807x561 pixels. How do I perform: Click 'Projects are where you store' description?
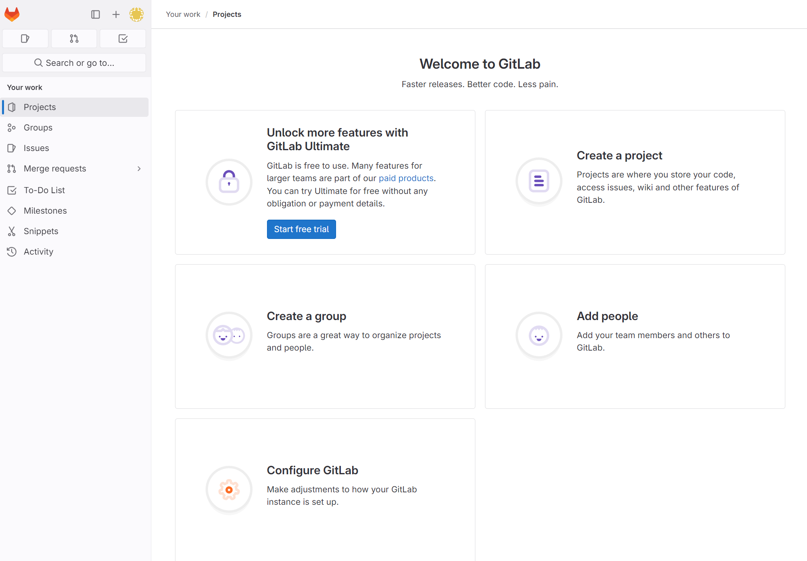coord(658,188)
